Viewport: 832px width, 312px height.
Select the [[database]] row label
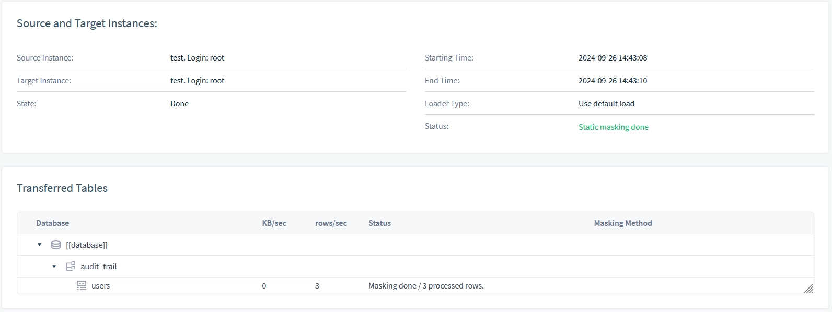87,245
